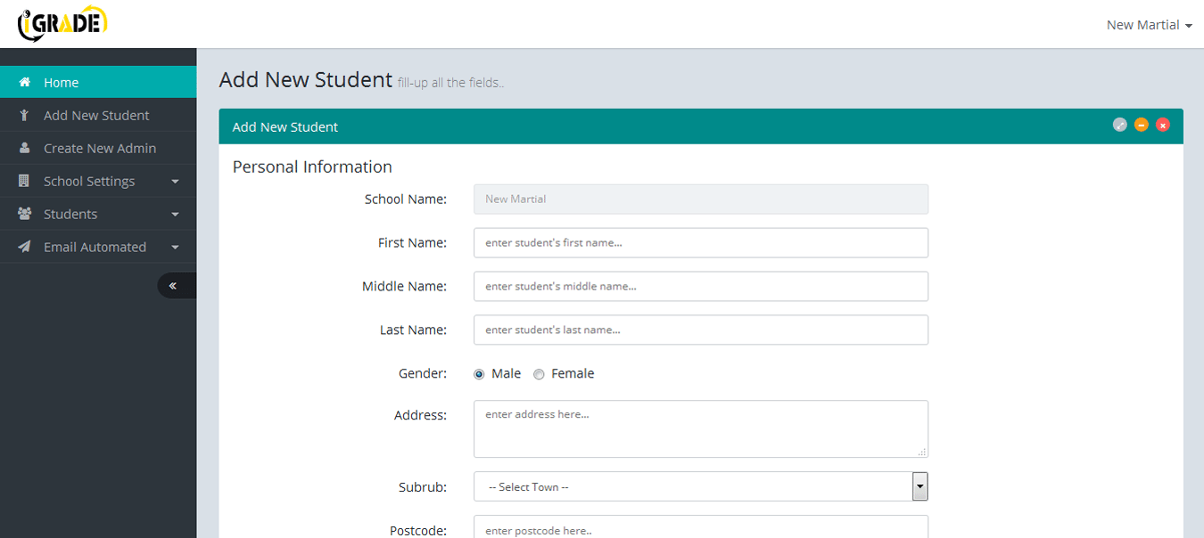Expand the School Settings submenu arrow
Viewport: 1204px width, 538px height.
coord(175,182)
